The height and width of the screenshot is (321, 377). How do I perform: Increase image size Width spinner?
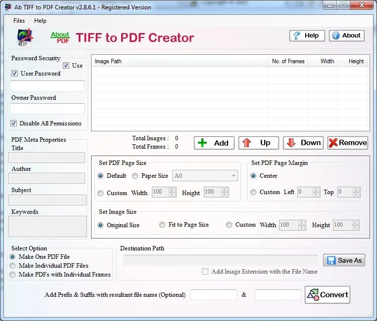click(x=301, y=223)
